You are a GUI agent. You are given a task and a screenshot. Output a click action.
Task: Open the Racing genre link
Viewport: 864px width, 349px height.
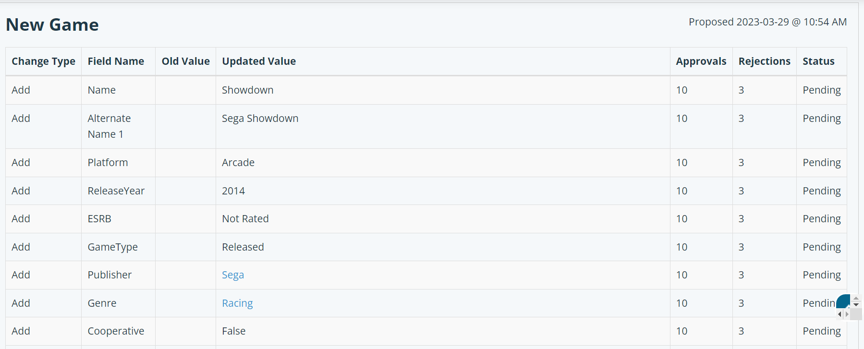click(x=237, y=303)
